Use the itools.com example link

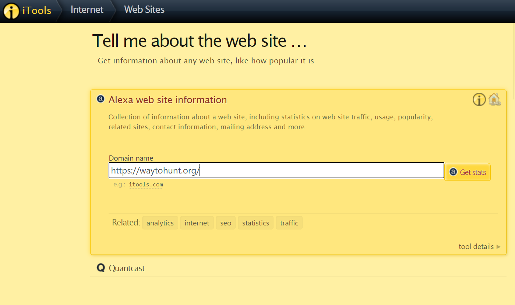(146, 185)
